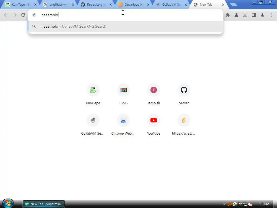Click the 3:10 PM taskbar clock

click(263, 204)
